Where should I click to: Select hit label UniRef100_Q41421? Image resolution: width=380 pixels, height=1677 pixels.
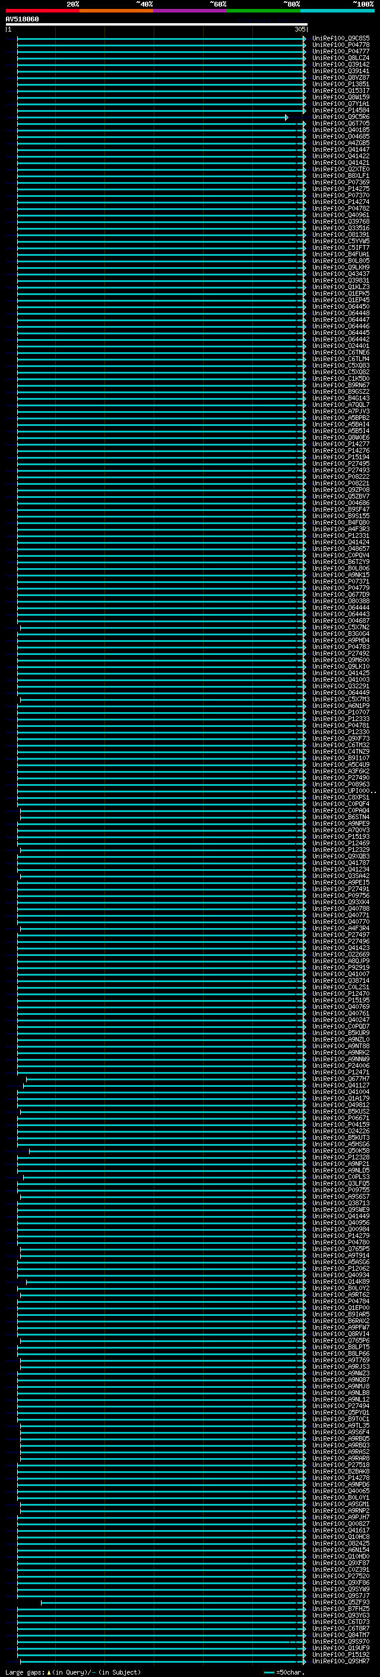click(x=340, y=163)
